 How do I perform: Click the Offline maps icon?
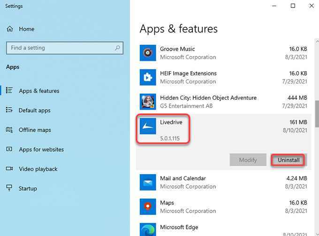(9, 130)
